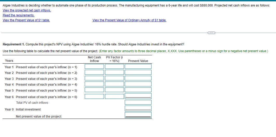This screenshot has height=137, width=276.
Task: Click the 'Requirement 1.' heading text
Action: coord(14,44)
